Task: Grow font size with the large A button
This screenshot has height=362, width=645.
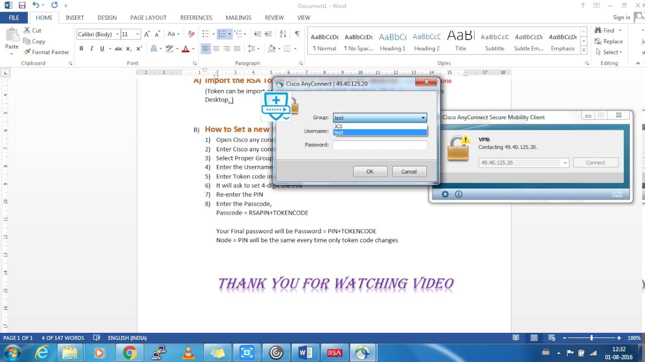Action: [x=147, y=34]
